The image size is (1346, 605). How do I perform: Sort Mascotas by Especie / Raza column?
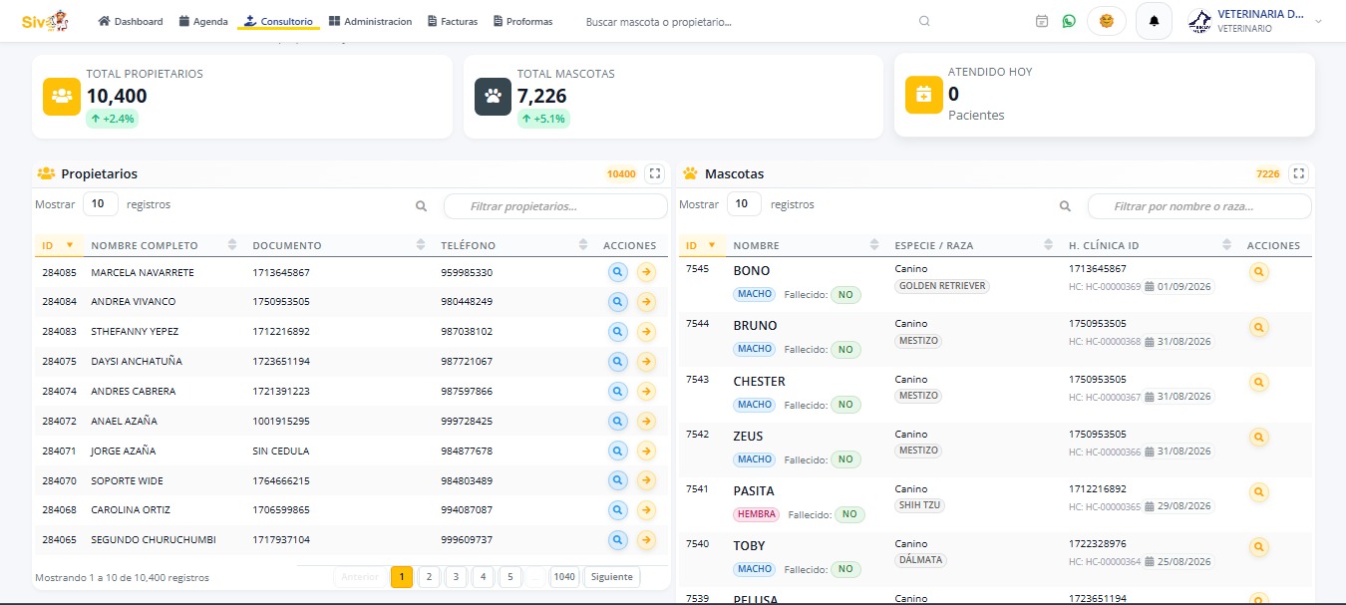pos(973,245)
